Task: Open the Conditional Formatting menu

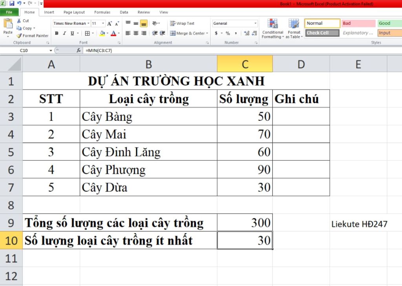Action: (273, 29)
